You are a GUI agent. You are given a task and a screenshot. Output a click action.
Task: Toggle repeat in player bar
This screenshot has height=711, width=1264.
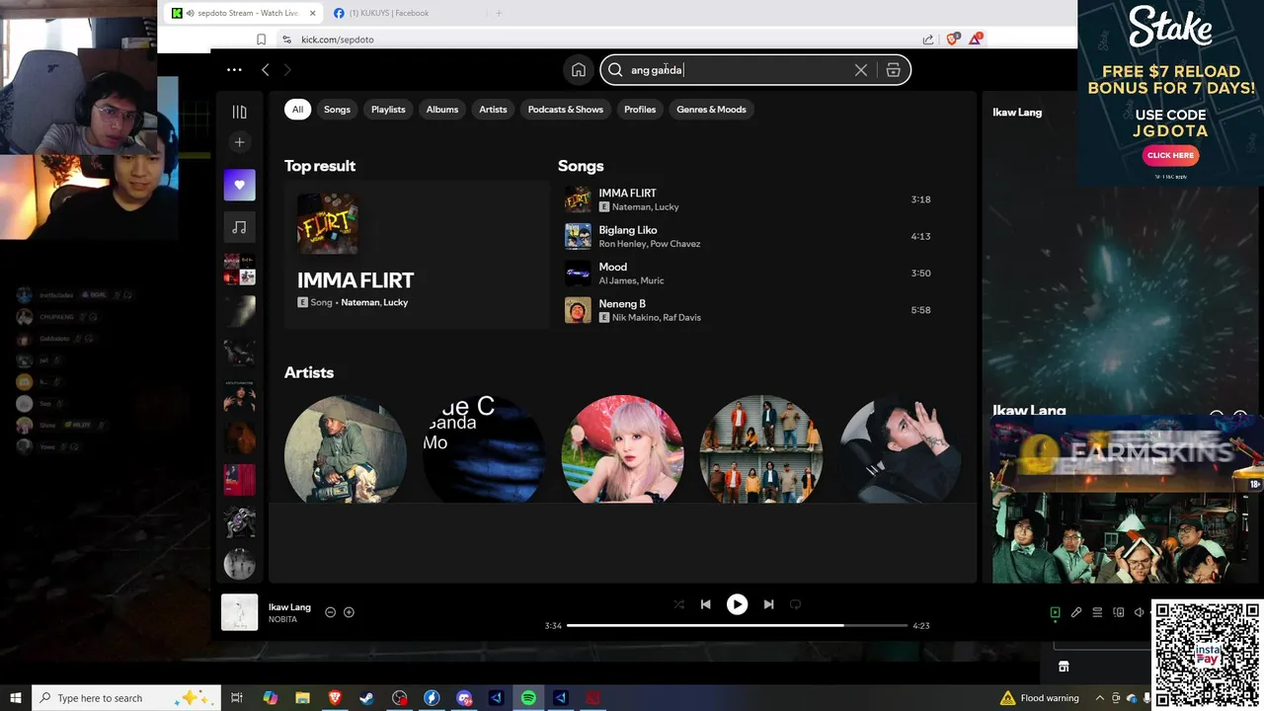point(795,604)
